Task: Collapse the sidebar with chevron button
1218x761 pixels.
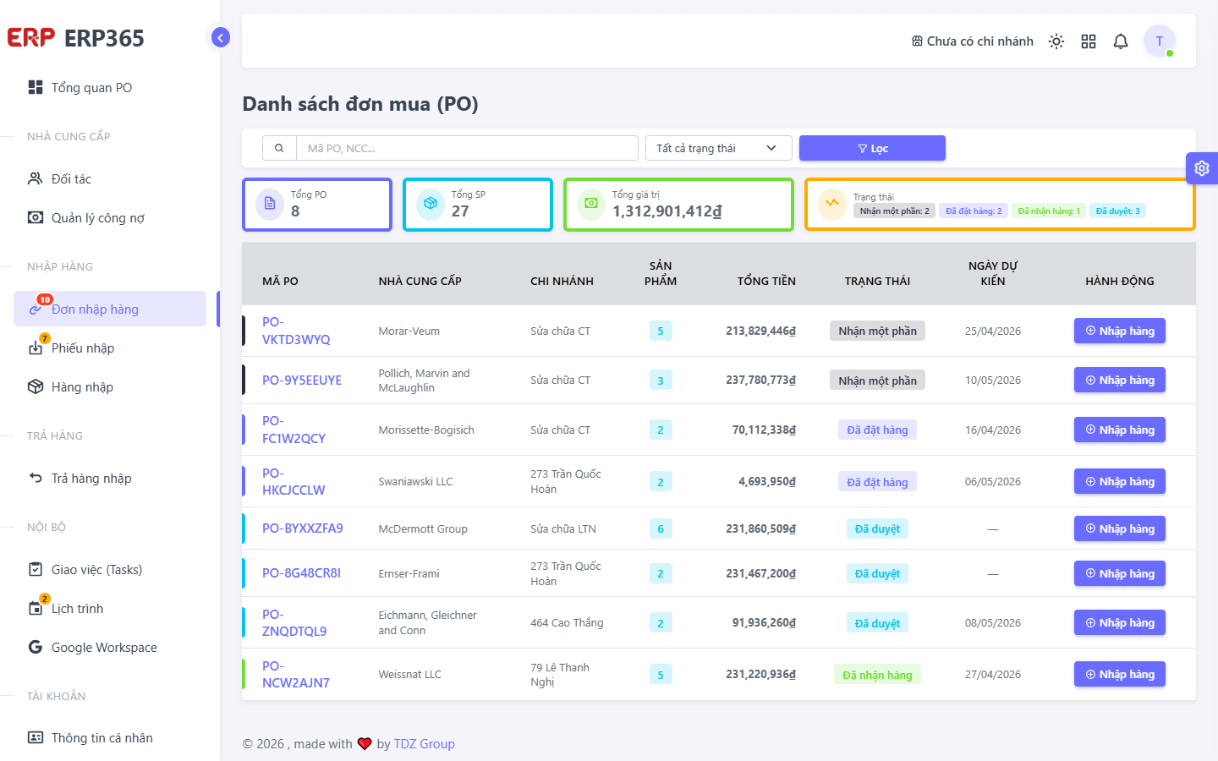Action: [220, 37]
